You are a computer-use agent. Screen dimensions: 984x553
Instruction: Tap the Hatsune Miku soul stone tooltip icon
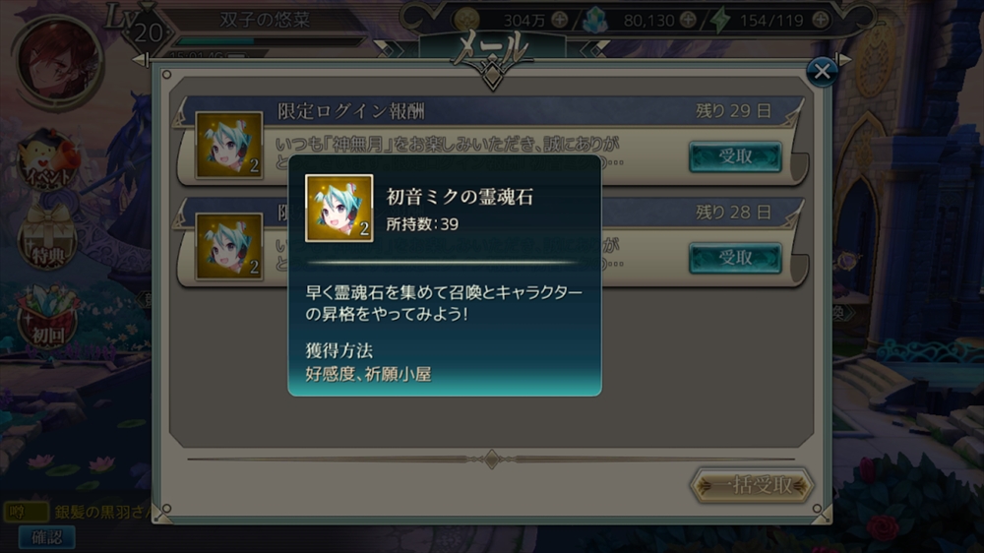point(338,209)
